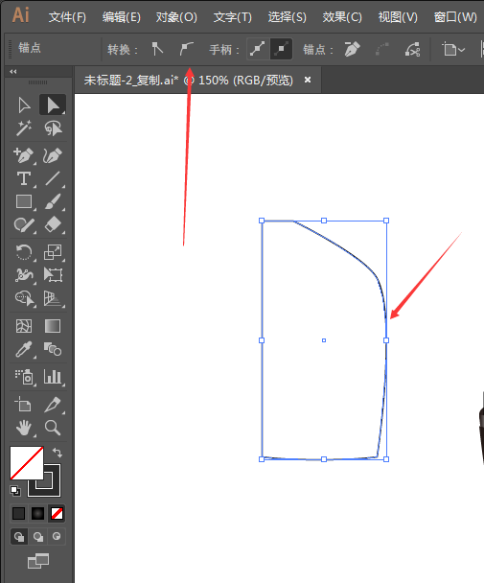Select the Gradient tool
This screenshot has width=484, height=583.
[53, 326]
